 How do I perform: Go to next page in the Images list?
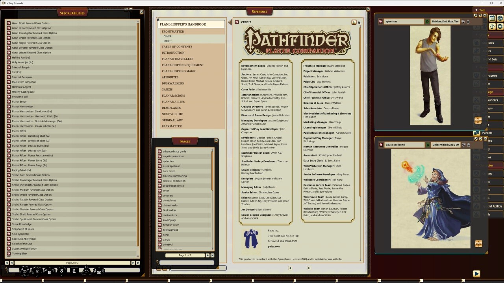click(x=208, y=255)
